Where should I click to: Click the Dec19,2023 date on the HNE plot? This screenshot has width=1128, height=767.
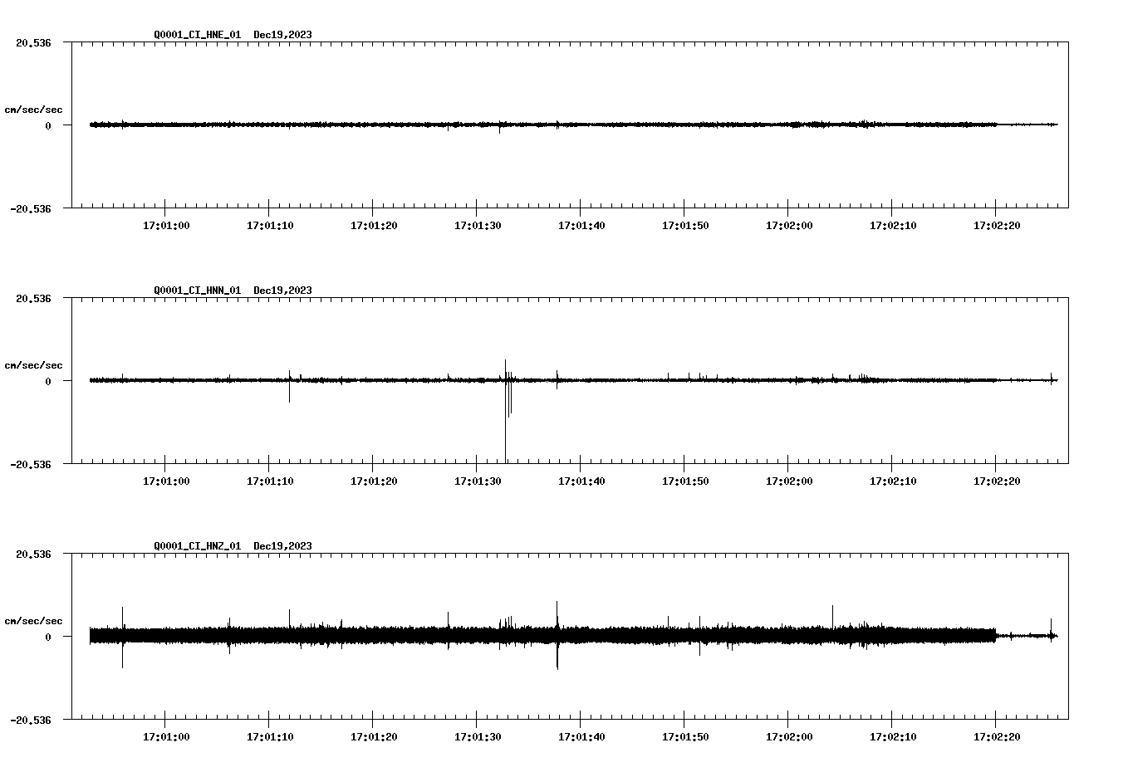pyautogui.click(x=283, y=35)
